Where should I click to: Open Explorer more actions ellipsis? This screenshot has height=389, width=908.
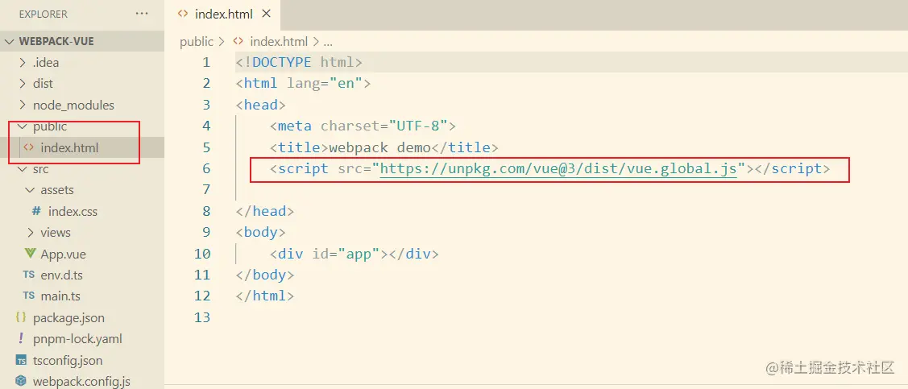click(141, 14)
